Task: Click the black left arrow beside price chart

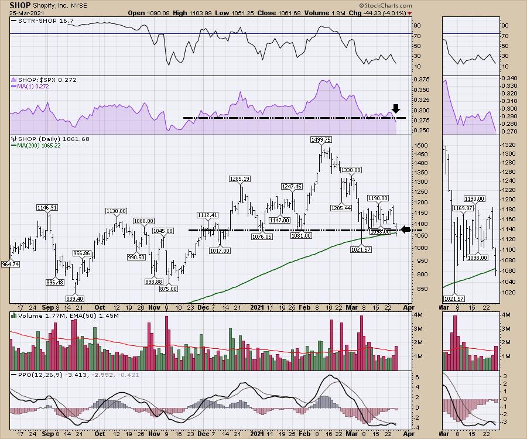Action: pos(402,230)
